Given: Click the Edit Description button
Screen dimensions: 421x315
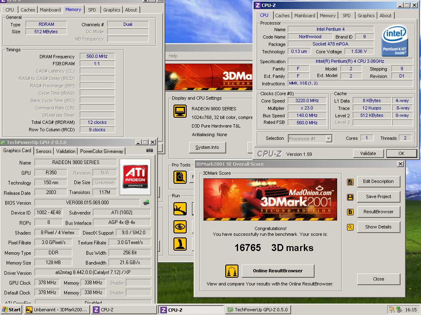Looking at the screenshot, I should [x=378, y=181].
